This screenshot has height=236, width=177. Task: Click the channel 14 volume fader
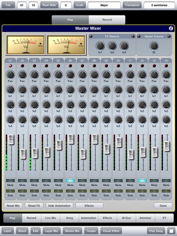[x=167, y=146]
